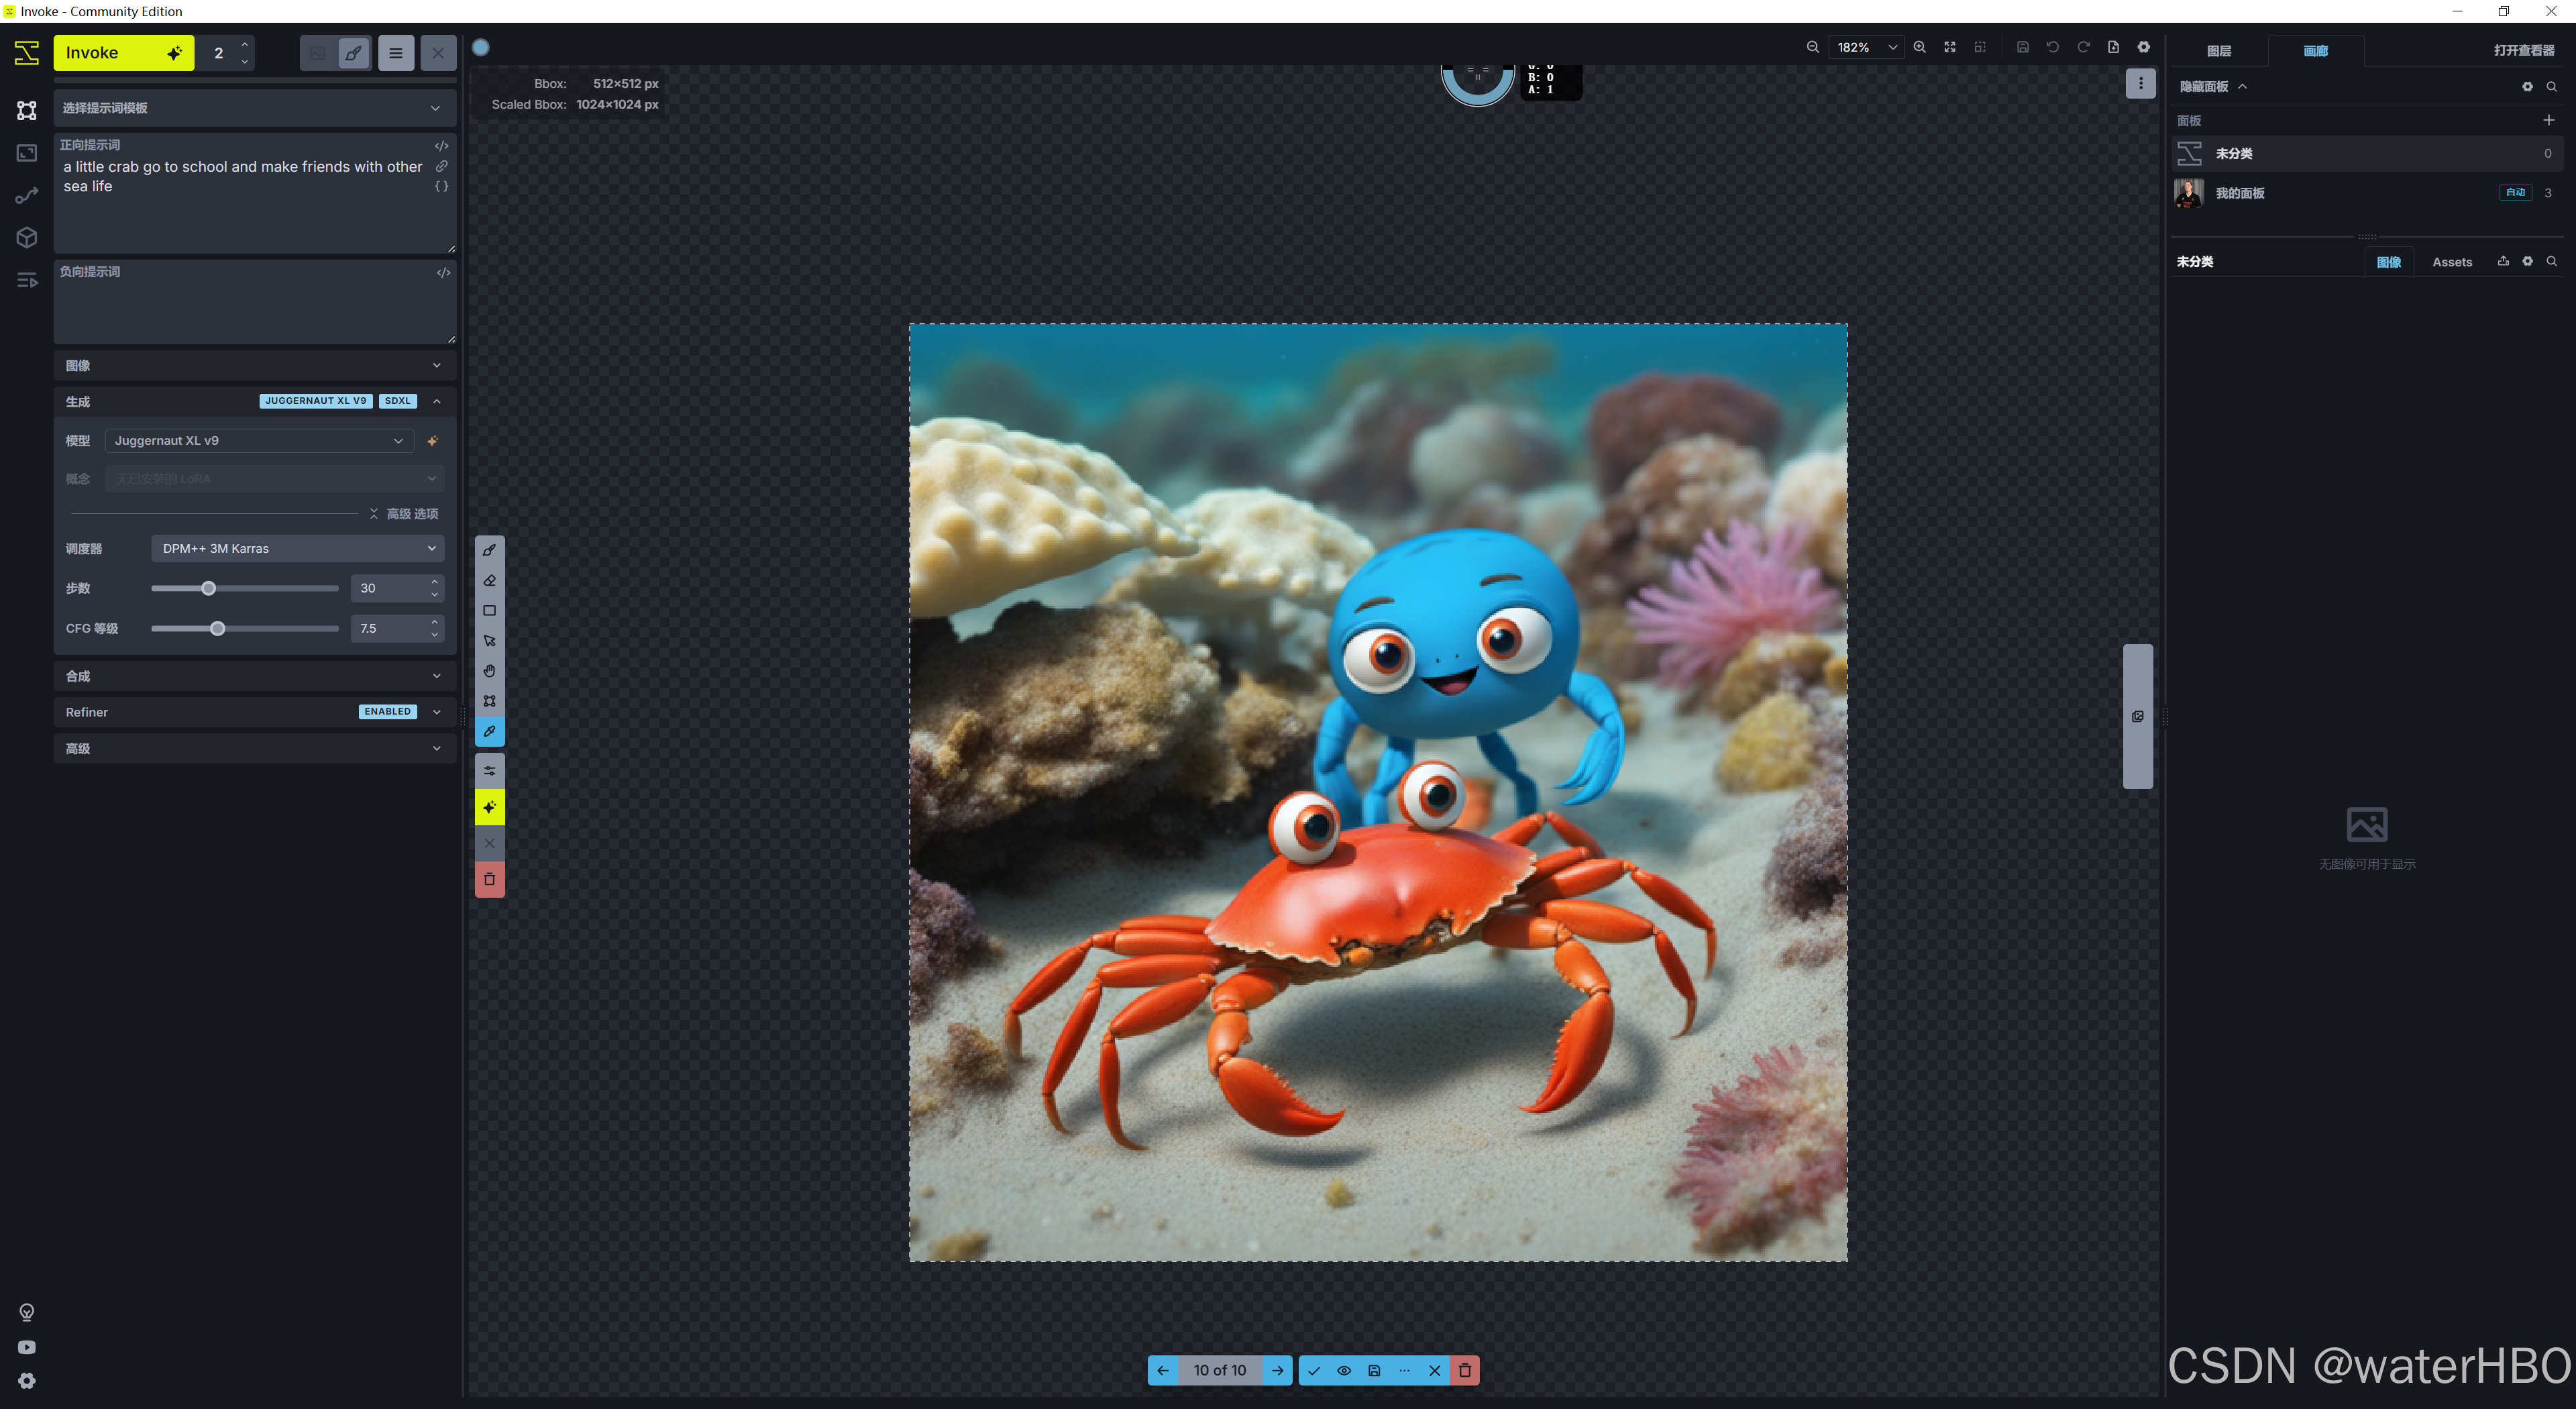Toggle the auto-add badge on 我的面板

2514,193
